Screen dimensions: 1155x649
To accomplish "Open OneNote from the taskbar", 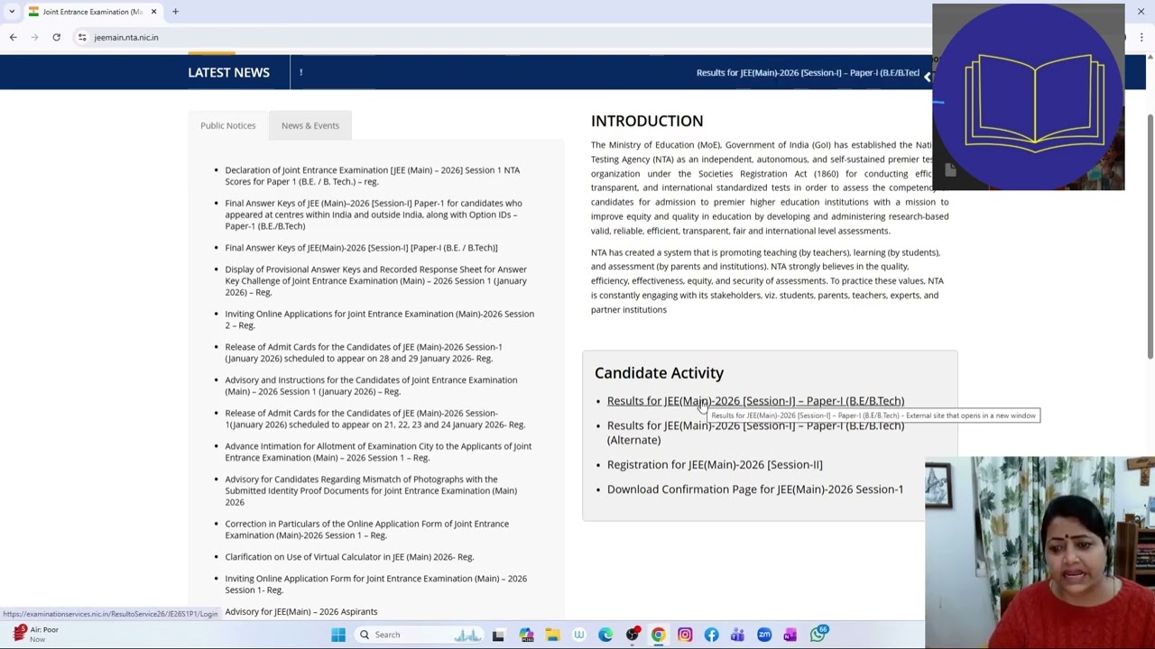I will (x=790, y=635).
